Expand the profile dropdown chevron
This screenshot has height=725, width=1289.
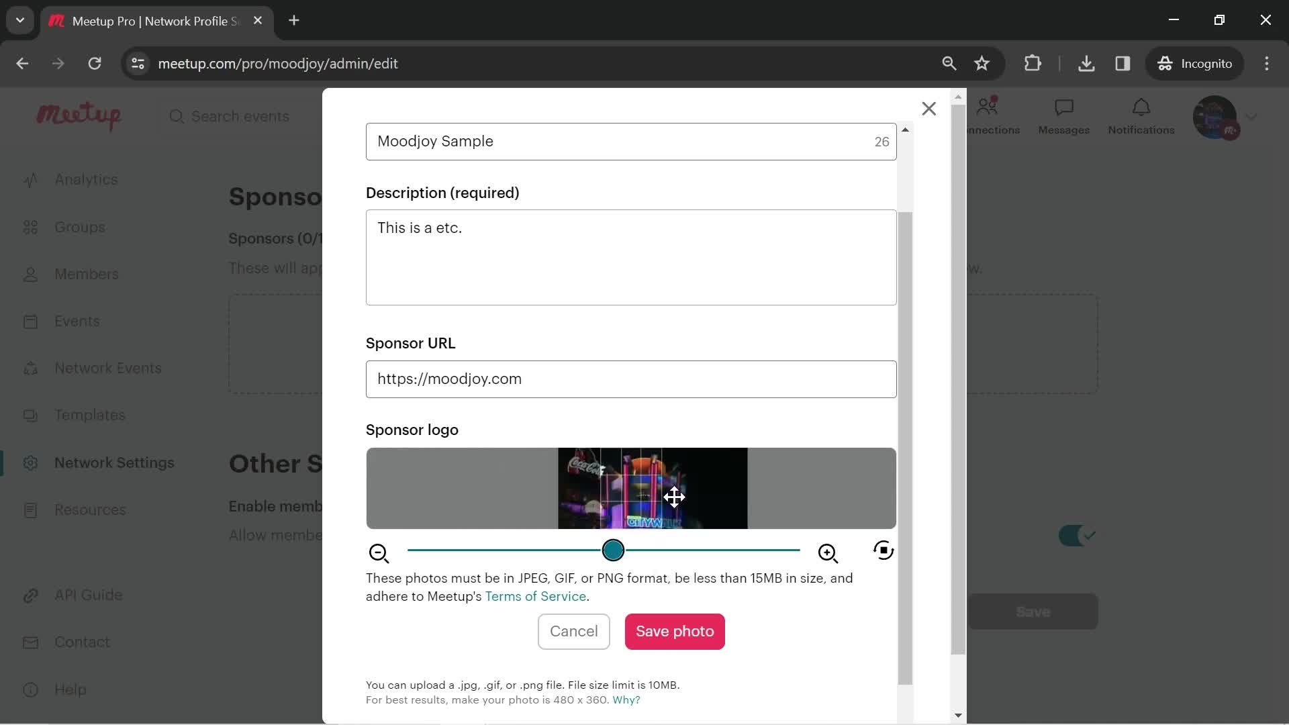click(1251, 117)
